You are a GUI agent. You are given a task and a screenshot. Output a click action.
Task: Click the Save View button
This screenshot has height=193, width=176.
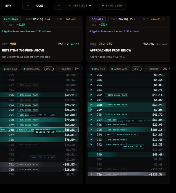112,6
